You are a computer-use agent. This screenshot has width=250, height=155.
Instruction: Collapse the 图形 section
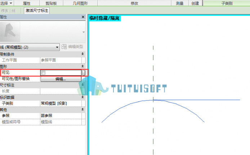[x=82, y=66]
